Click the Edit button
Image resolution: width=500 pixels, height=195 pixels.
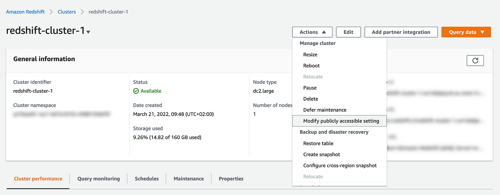348,32
